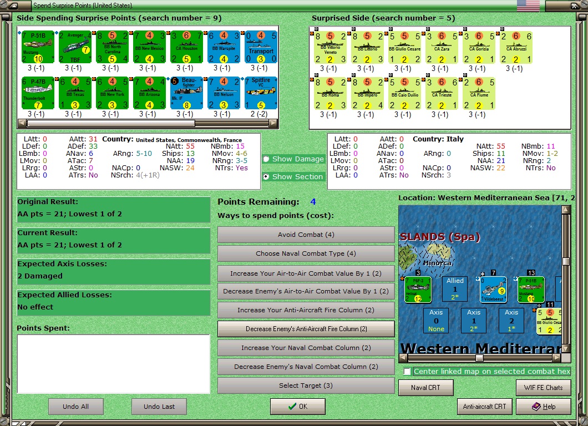
Task: Open the window system menu at the title bar's left end
Action: click(13, 6)
